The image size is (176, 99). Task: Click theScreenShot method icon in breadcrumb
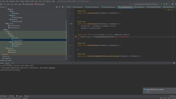(x=35, y=4)
